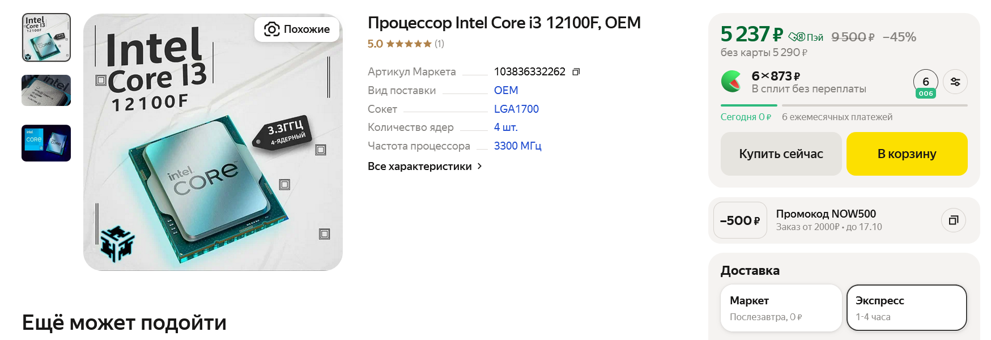
Task: Select third blue box thumbnail
Action: click(x=46, y=143)
